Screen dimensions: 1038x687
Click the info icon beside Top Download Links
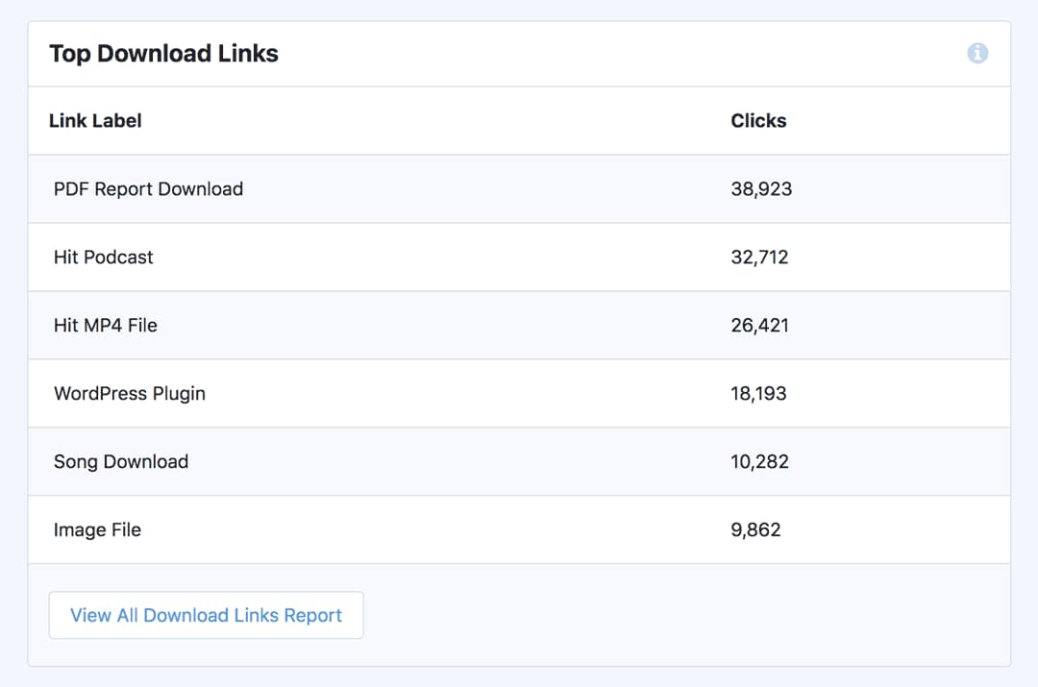(977, 53)
